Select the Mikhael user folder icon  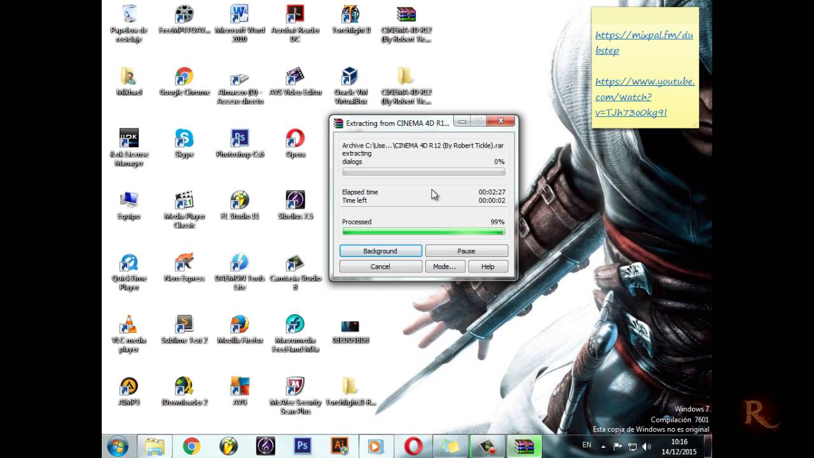tap(129, 81)
